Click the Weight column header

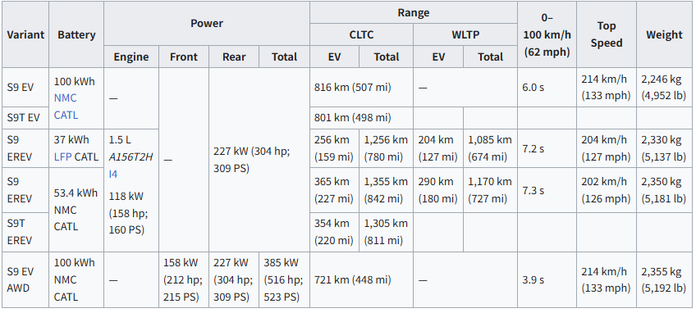[x=664, y=34]
